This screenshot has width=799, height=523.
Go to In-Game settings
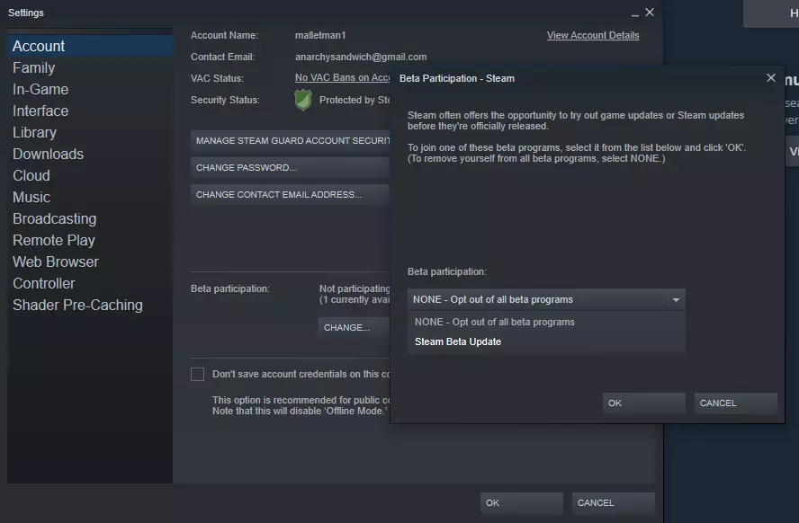coord(90,89)
